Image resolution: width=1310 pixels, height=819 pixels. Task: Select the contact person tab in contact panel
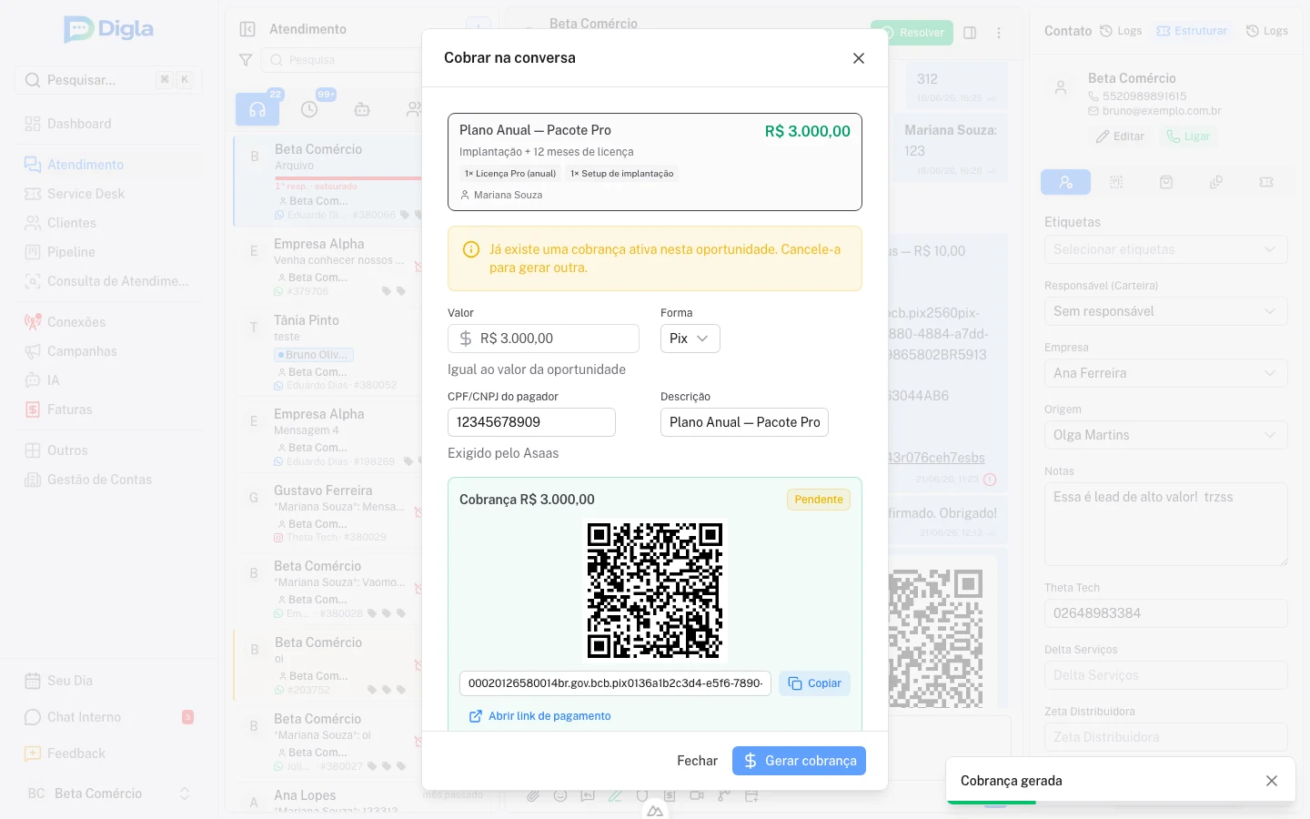pyautogui.click(x=1066, y=182)
